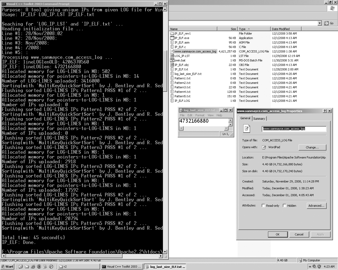The width and height of the screenshot is (338, 270).
Task: Open Notepad View menu
Action: (210, 115)
